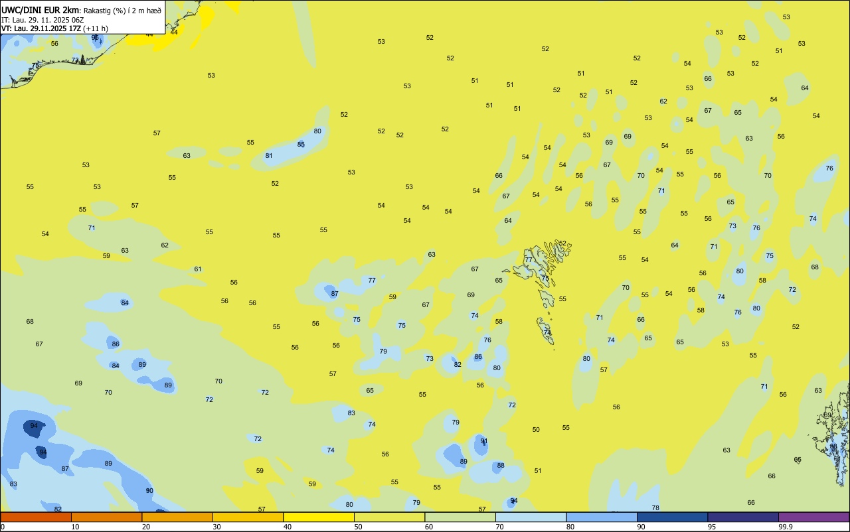Pick the navy 95–99.9 legend segment

tap(743, 517)
